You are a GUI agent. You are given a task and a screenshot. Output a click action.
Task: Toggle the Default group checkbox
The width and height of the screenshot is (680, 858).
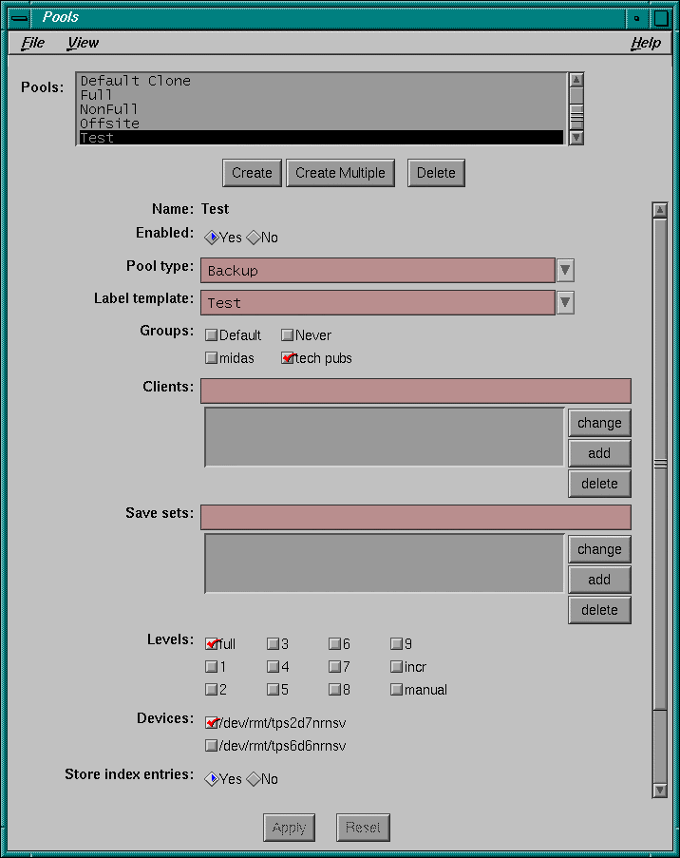tap(211, 334)
